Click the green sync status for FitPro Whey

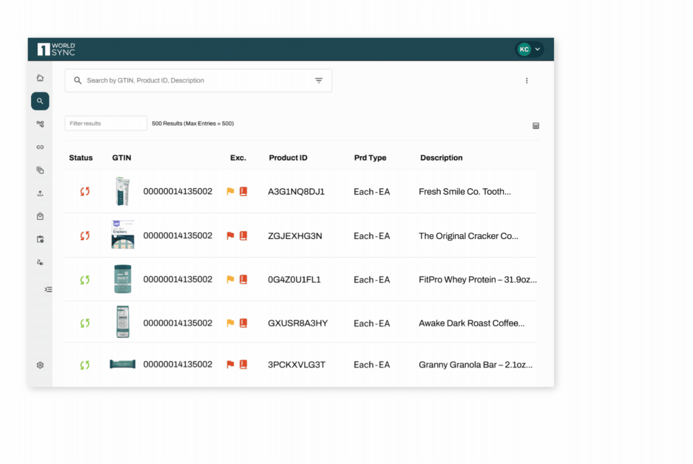coord(85,280)
